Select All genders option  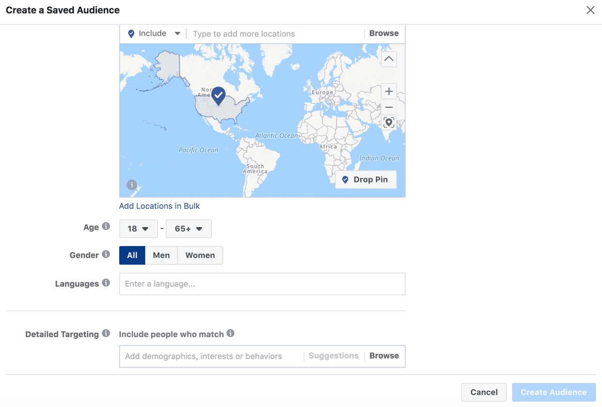132,255
